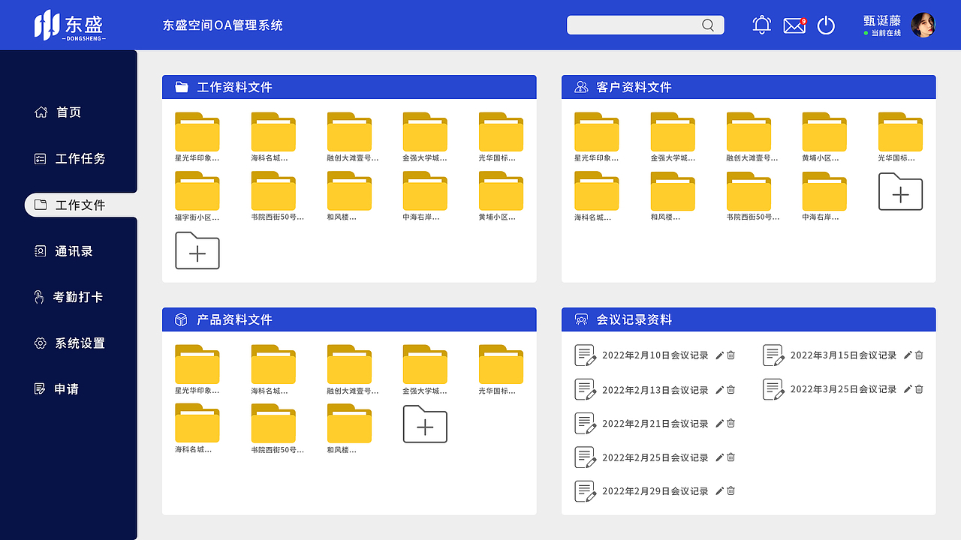961x540 pixels.
Task: Click the magnifier search icon
Action: click(708, 25)
